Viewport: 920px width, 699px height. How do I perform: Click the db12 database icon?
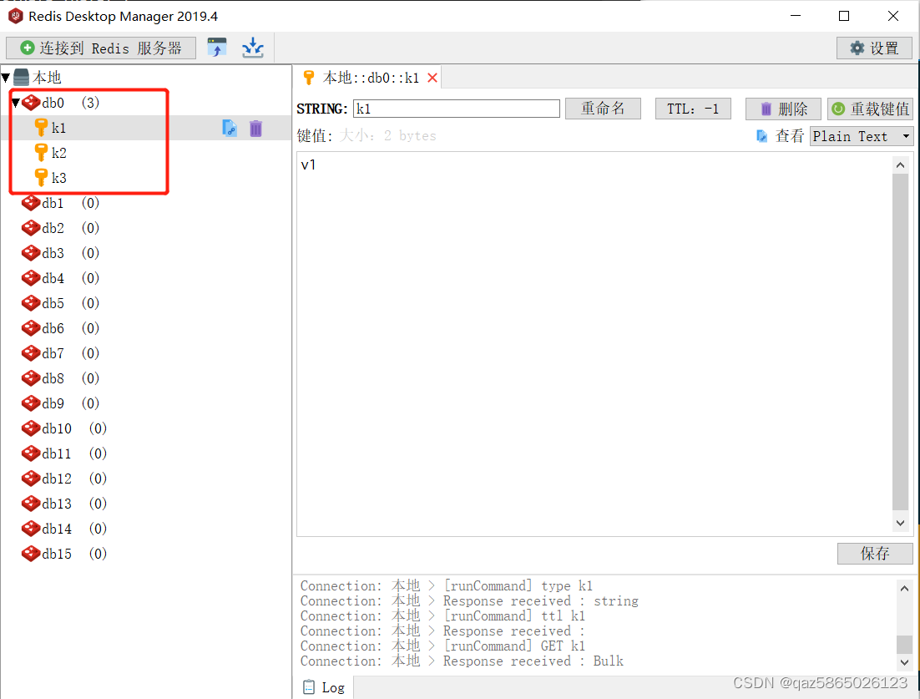(31, 479)
